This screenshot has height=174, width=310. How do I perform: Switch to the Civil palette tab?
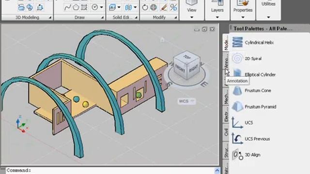pyautogui.click(x=226, y=132)
